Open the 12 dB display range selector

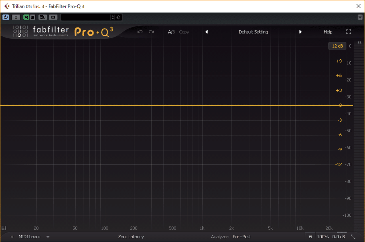(337, 46)
